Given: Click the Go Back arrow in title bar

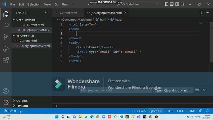Looking at the screenshot, I should [x=90, y=4].
